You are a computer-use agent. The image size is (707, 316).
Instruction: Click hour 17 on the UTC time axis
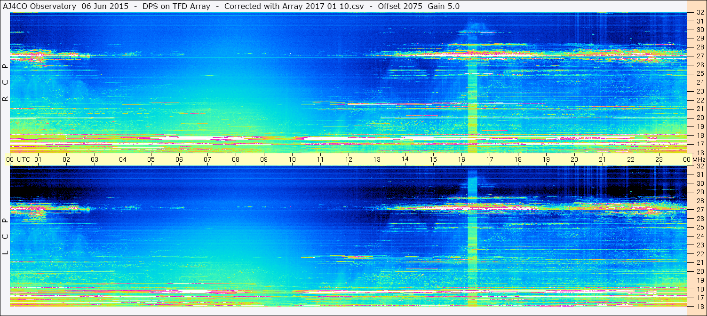pos(490,159)
